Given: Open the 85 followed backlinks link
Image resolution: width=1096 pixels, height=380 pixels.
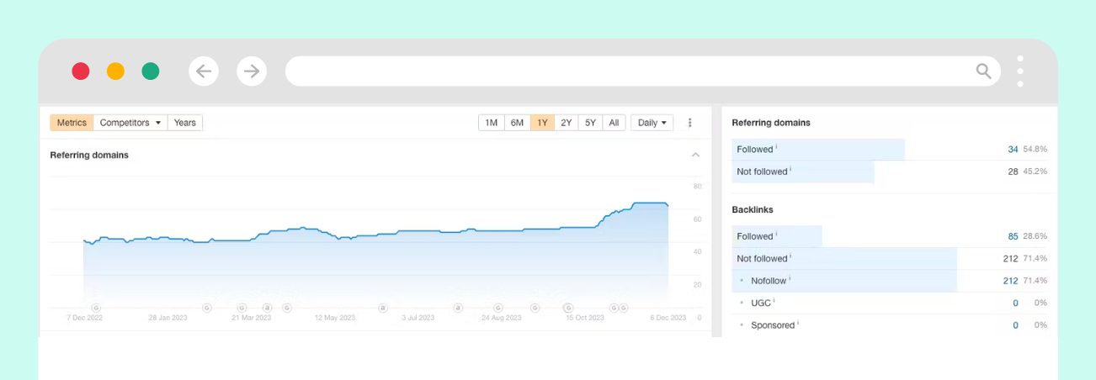Looking at the screenshot, I should coord(1013,237).
